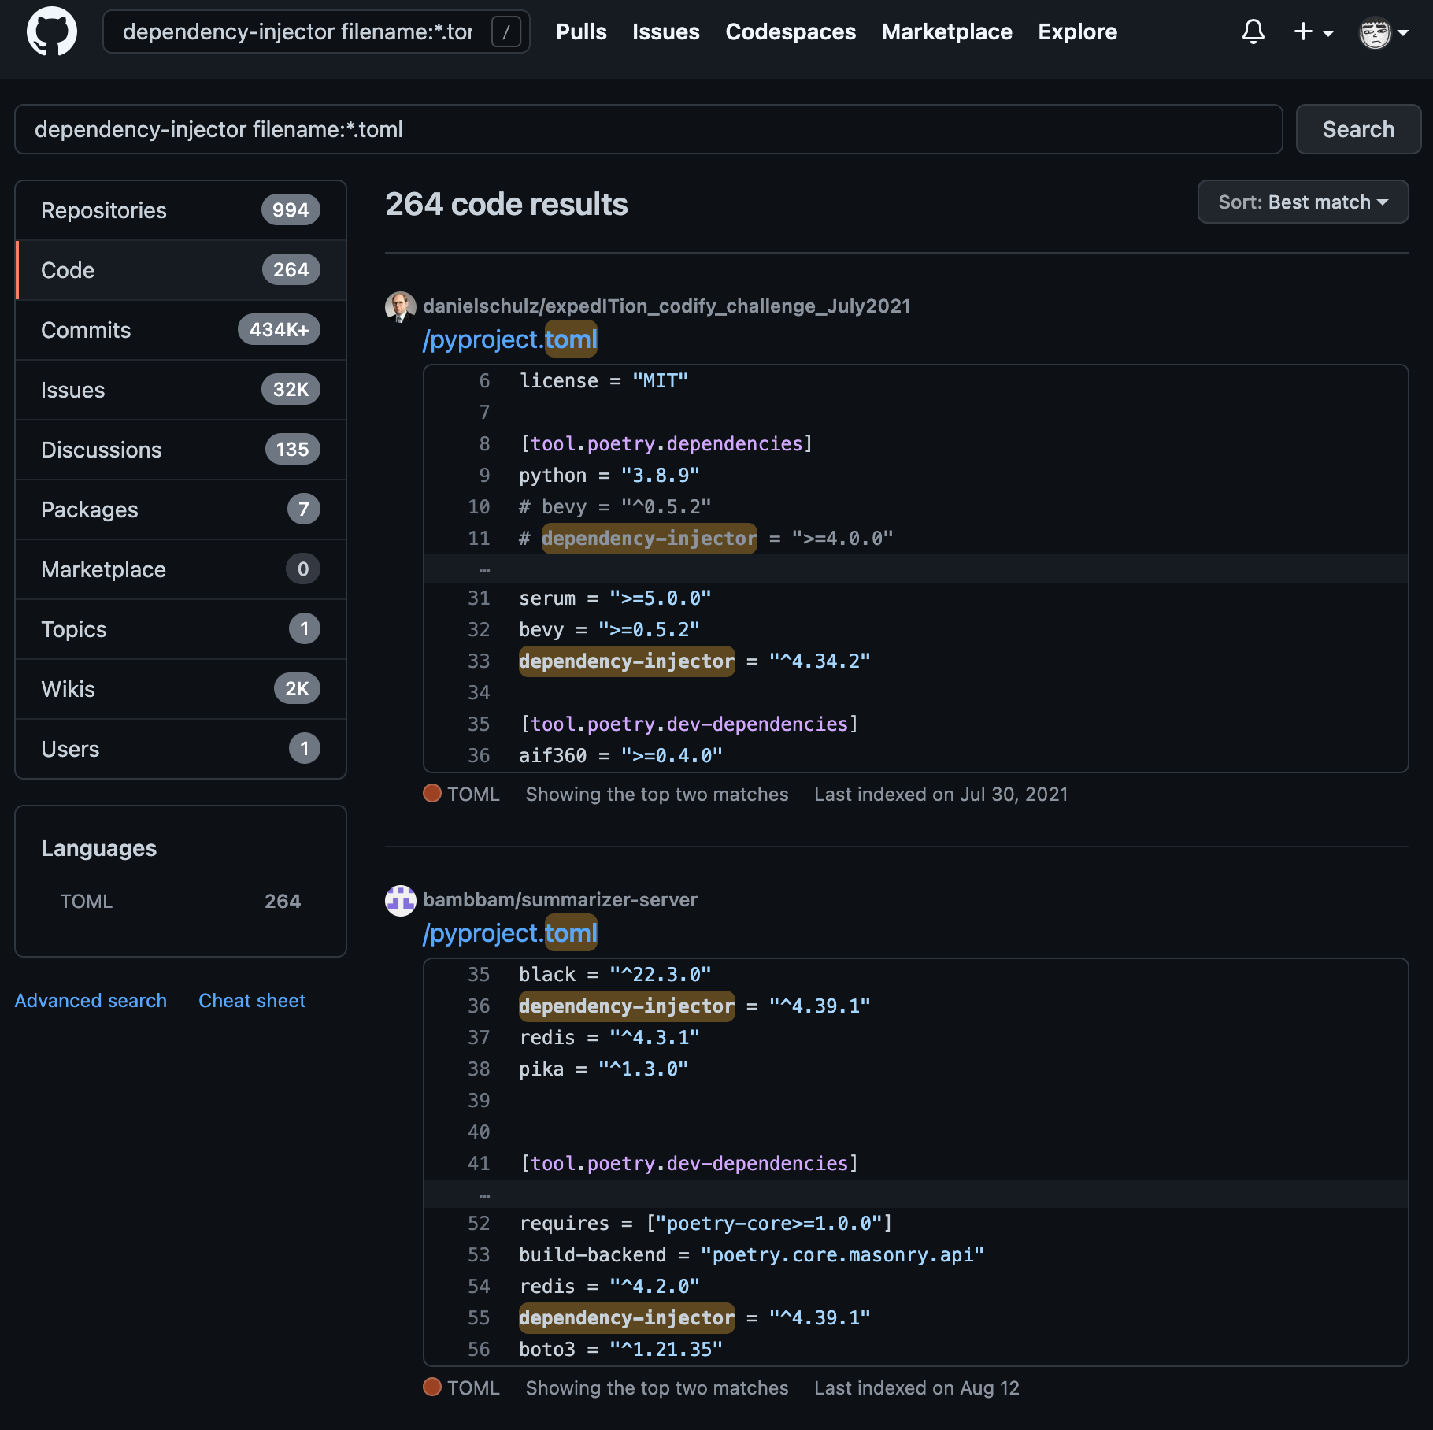Click the TOML color dot of first result
1433x1430 pixels.
(x=432, y=793)
